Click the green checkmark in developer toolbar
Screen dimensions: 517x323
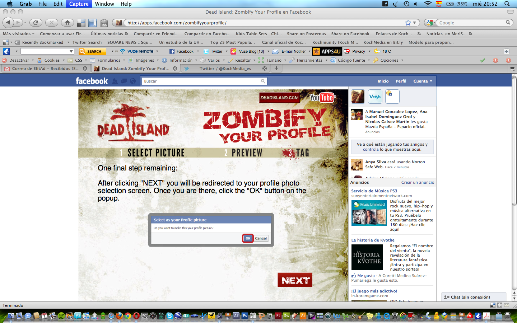point(483,60)
